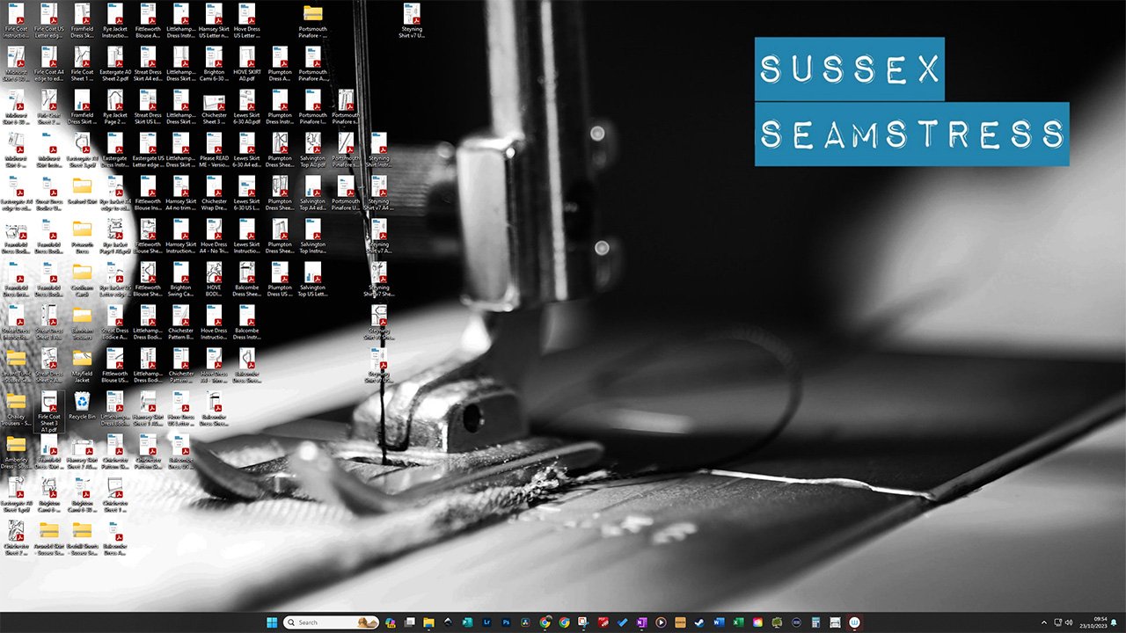1126x633 pixels.
Task: Open the volume control in system tray
Action: pyautogui.click(x=1071, y=622)
